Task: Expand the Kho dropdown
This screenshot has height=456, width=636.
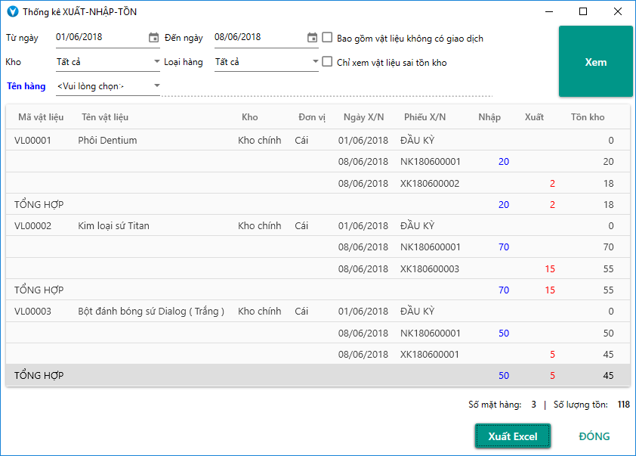Action: pyautogui.click(x=156, y=62)
